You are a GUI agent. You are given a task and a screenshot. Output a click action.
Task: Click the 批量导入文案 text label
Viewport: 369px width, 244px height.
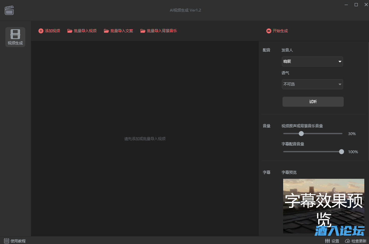point(122,31)
